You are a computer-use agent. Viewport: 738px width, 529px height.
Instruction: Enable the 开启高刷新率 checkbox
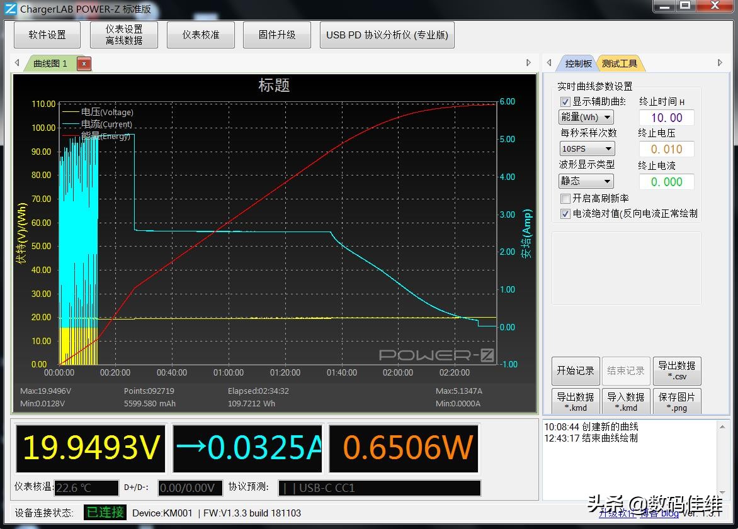pyautogui.click(x=565, y=199)
